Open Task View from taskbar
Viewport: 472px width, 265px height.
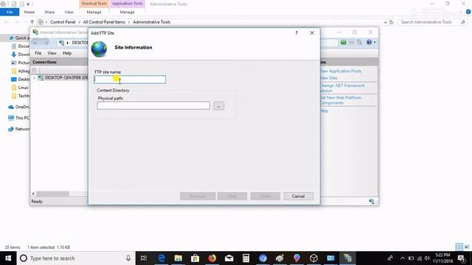tap(144, 258)
